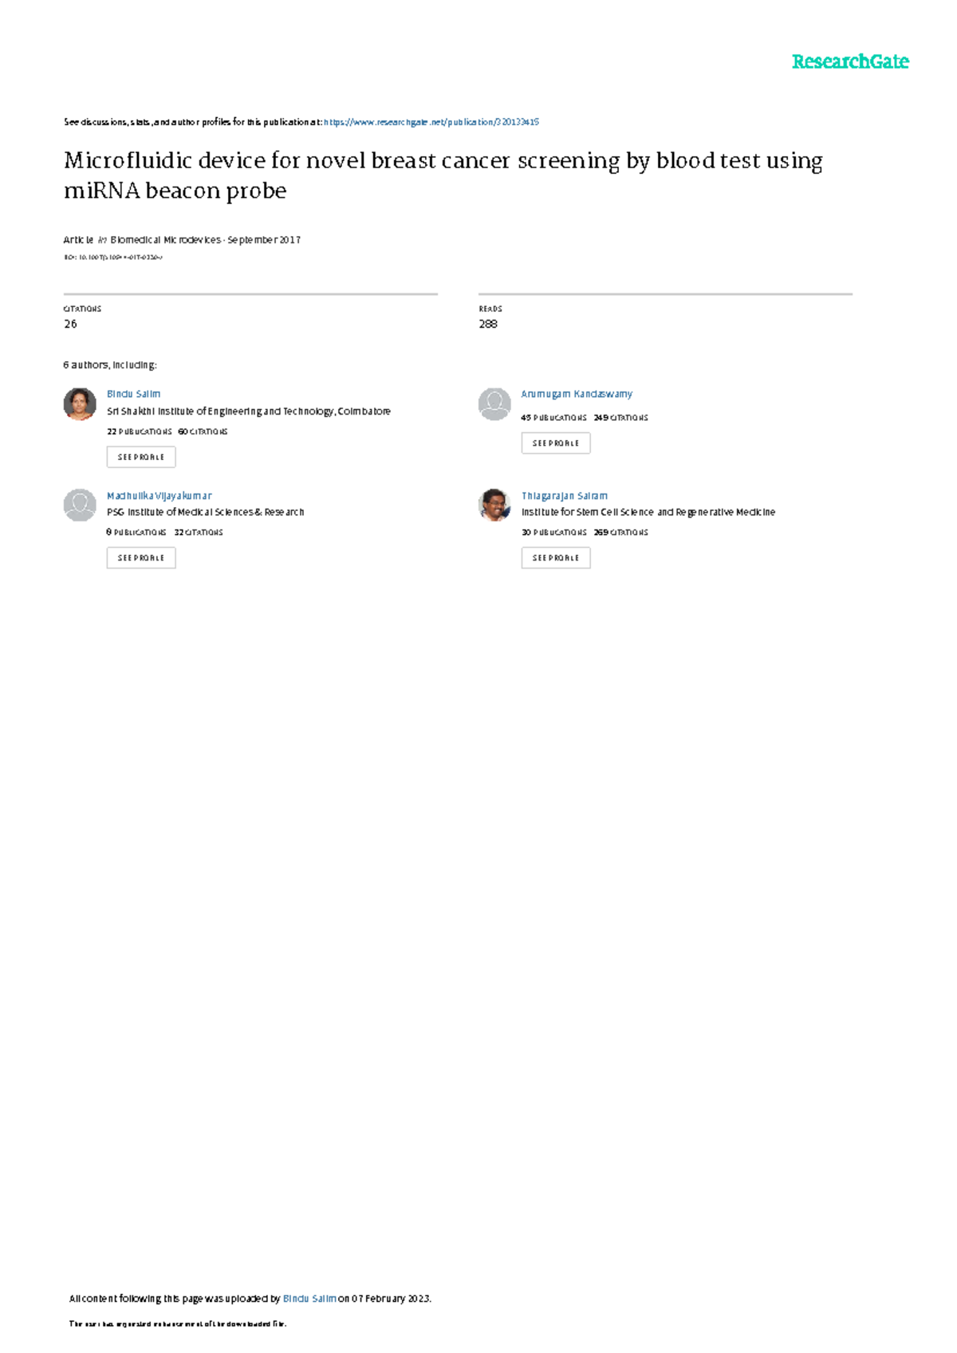The height and width of the screenshot is (1353, 957).
Task: Click See Profile button under Thiagarajan Sairam
Action: pyautogui.click(x=556, y=558)
